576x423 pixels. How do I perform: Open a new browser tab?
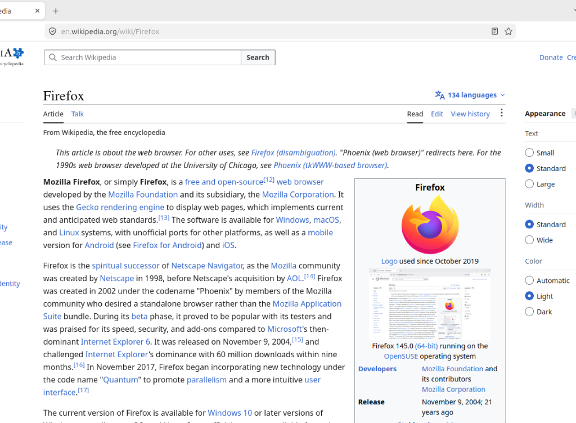click(x=56, y=11)
